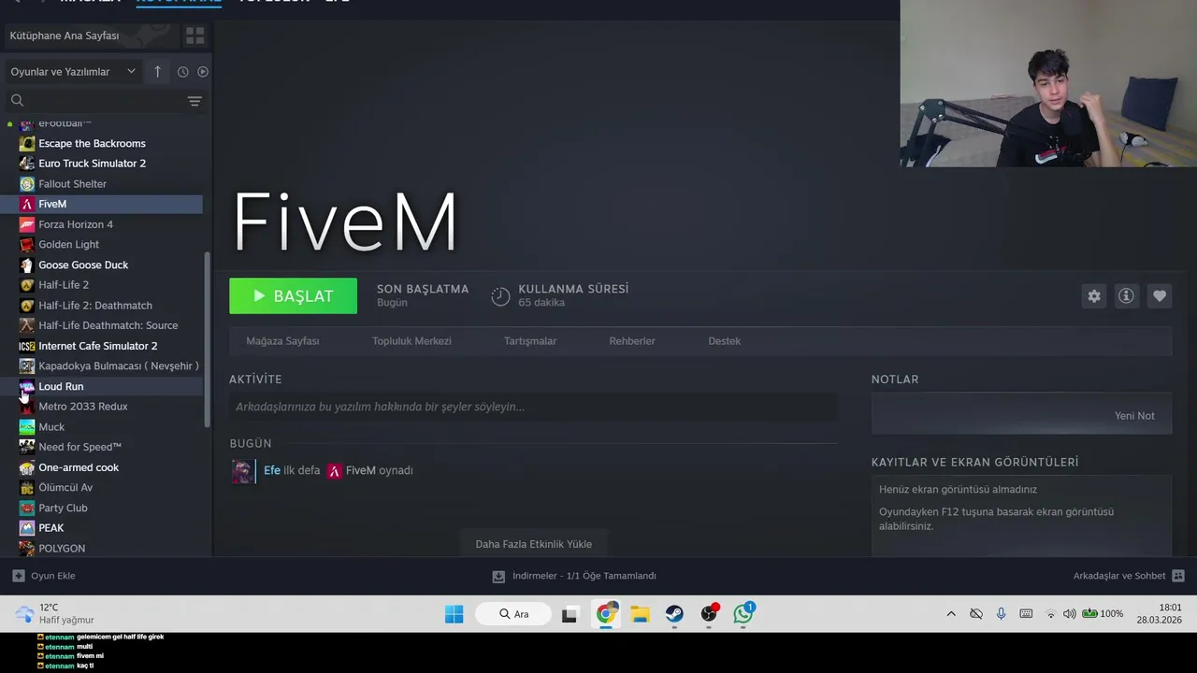The width and height of the screenshot is (1197, 673).
Task: Select Escape the Backrooms game icon
Action: 27,144
